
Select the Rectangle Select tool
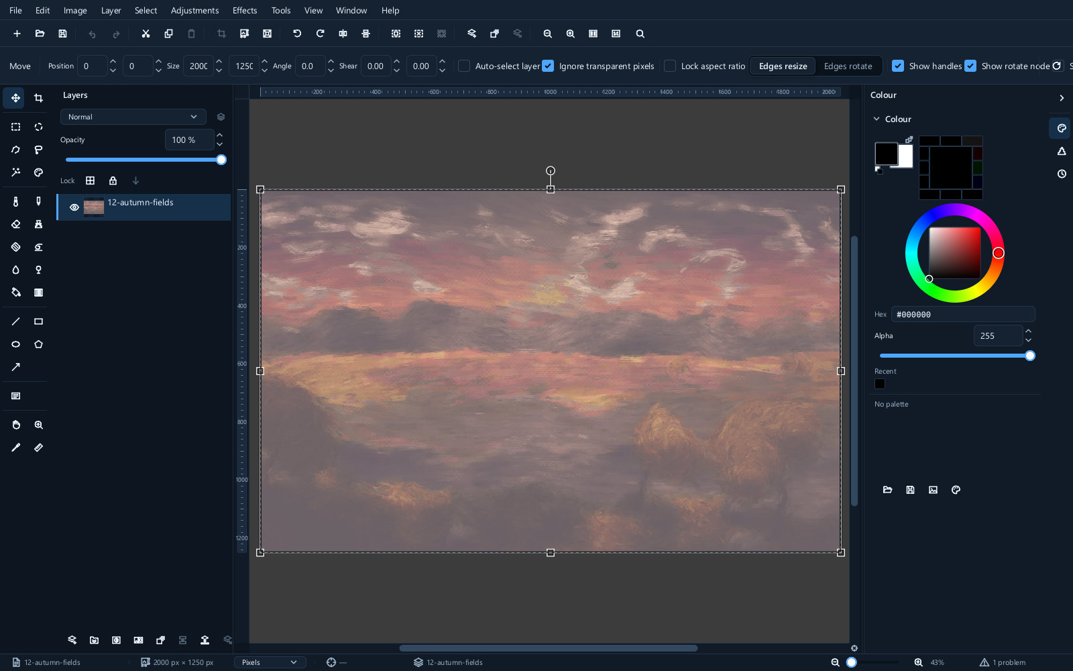pyautogui.click(x=15, y=127)
